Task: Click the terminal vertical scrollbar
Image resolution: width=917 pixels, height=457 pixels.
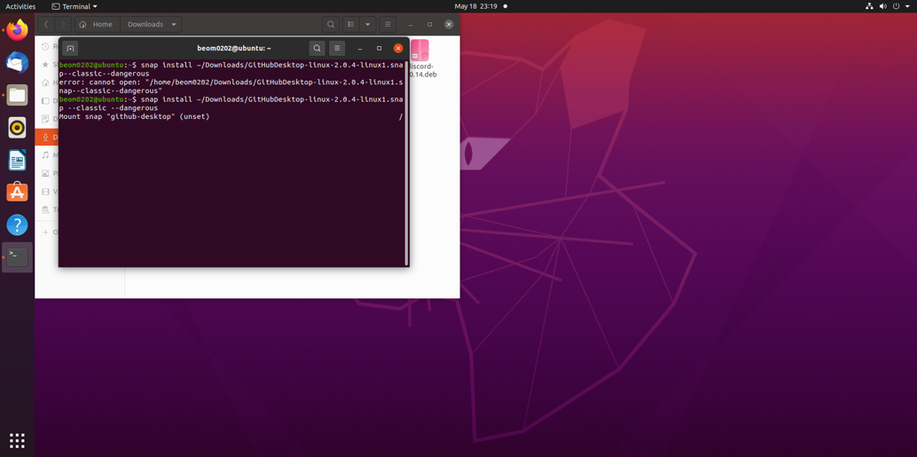Action: [406, 160]
